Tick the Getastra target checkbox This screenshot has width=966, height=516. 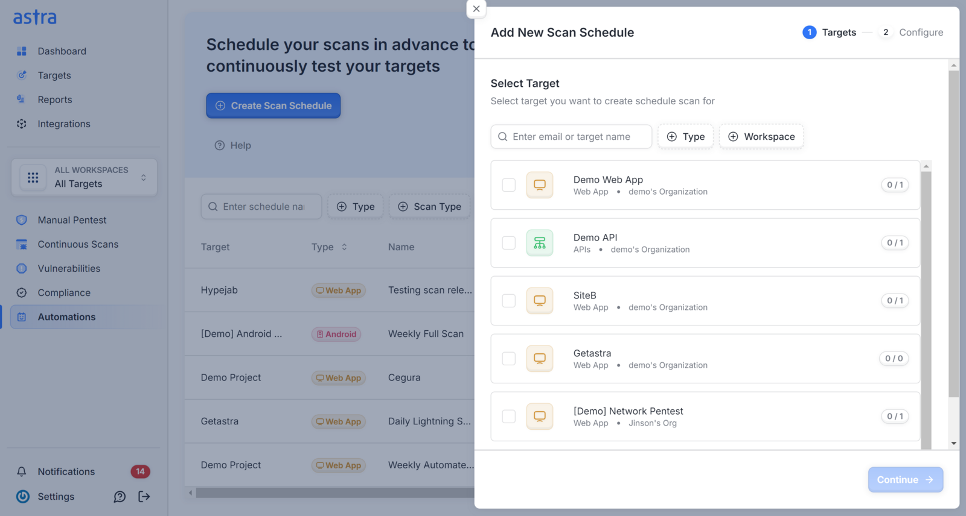click(509, 359)
